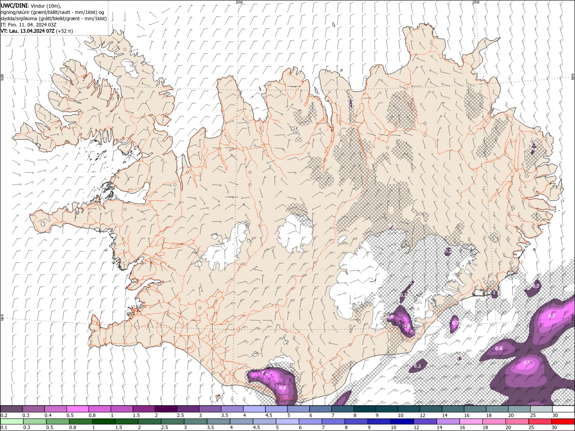This screenshot has height=431, width=575.
Task: Click the '15W' longitude label
Action: tap(476, 2)
